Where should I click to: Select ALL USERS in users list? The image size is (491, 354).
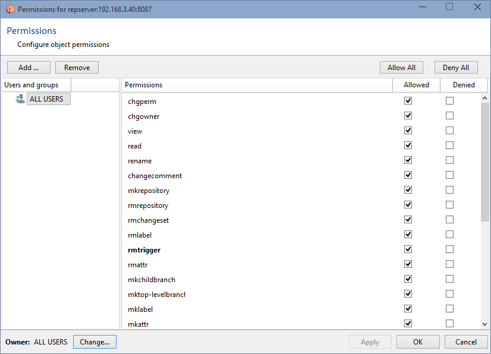click(49, 99)
